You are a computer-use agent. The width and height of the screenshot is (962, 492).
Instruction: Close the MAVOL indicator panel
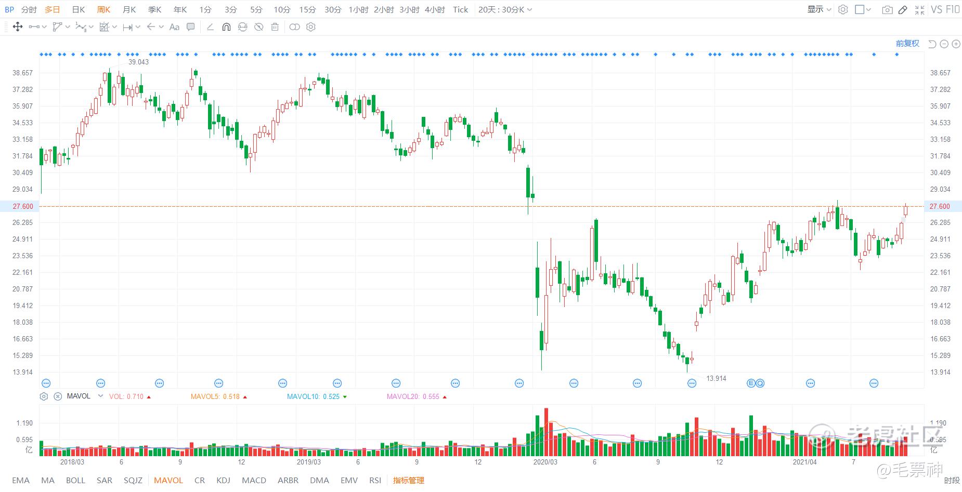coord(58,396)
